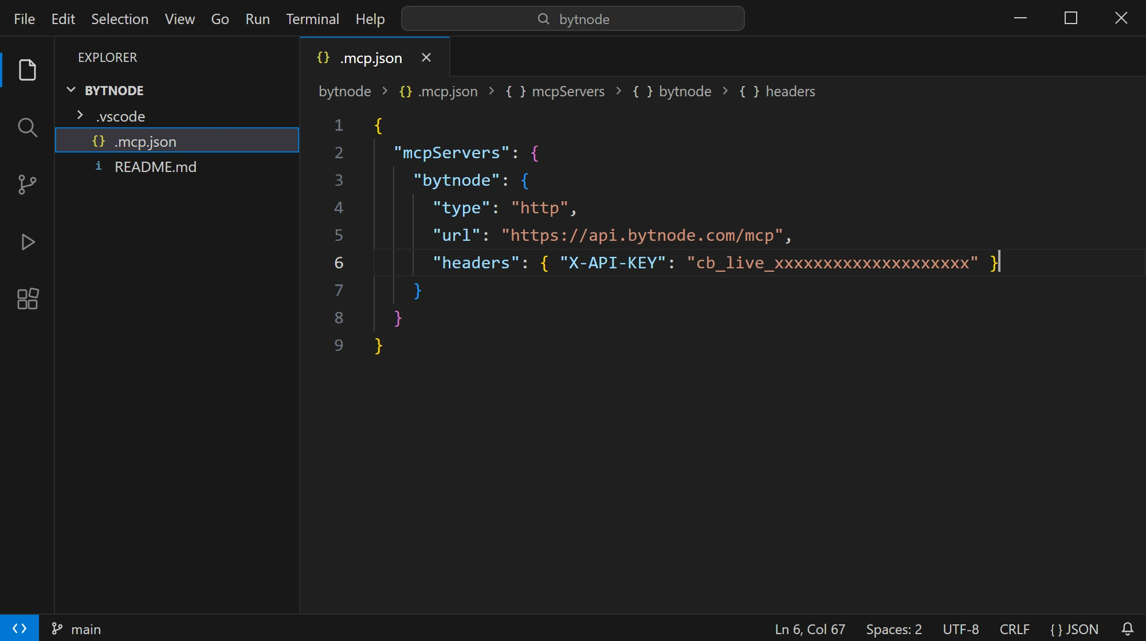Click the "headers" key on line 6
The image size is (1146, 641).
[x=476, y=263]
